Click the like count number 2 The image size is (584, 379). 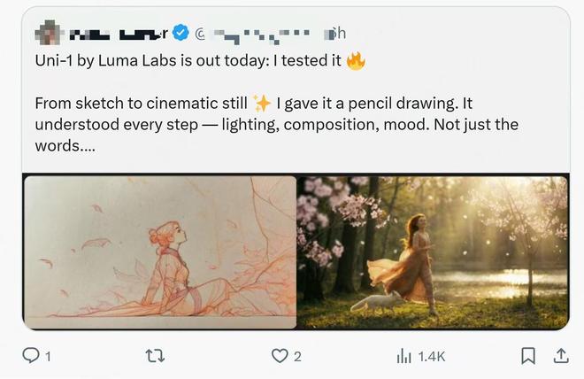coord(298,357)
